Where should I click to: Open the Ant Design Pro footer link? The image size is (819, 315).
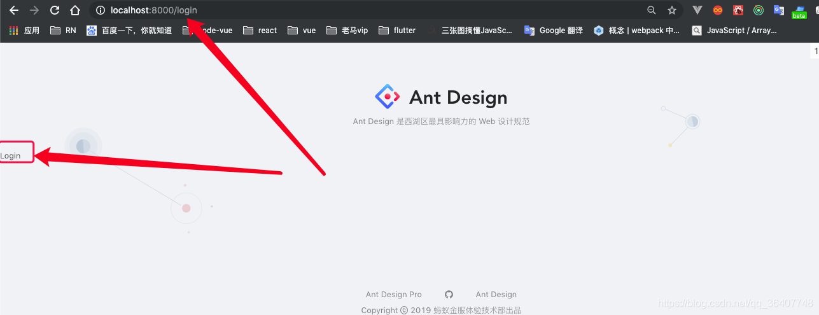click(x=394, y=294)
